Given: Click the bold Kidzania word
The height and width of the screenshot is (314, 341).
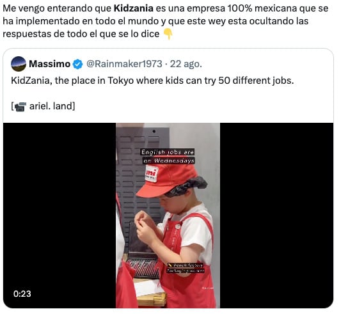Looking at the screenshot, I should click(134, 8).
